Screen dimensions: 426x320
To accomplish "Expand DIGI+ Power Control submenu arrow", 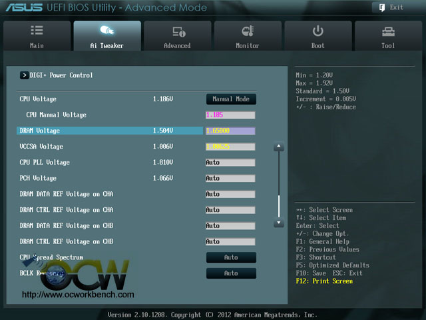I will click(24, 75).
